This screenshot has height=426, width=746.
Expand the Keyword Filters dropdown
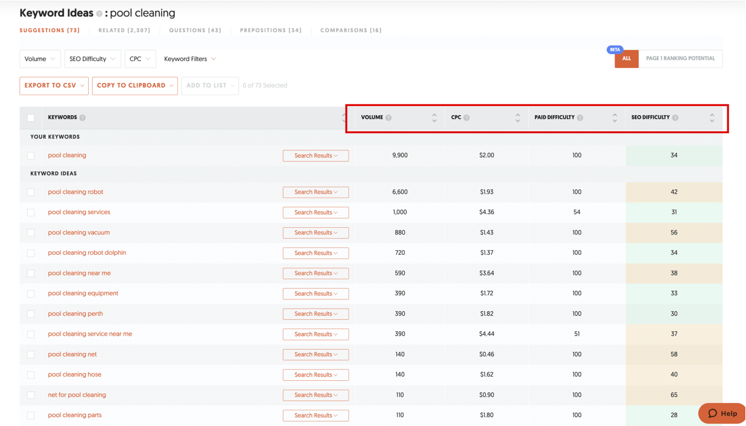click(190, 59)
